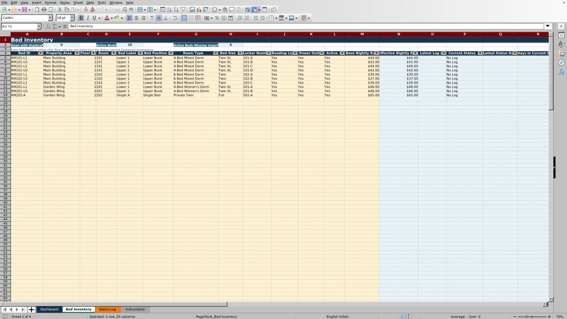The width and height of the screenshot is (567, 319).
Task: Toggle Align Left button
Action: click(129, 18)
